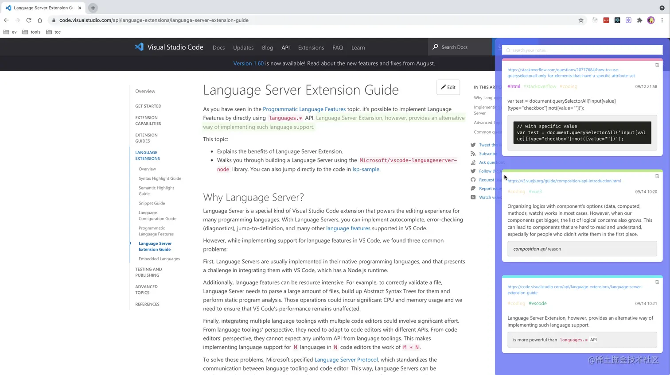Filter notes by the #html tag

pos(514,86)
